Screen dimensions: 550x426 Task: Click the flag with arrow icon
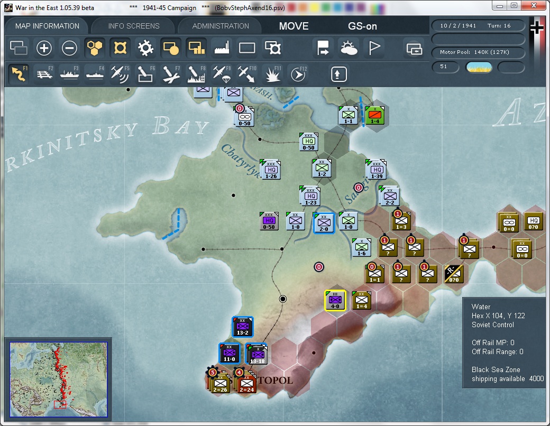(x=323, y=48)
